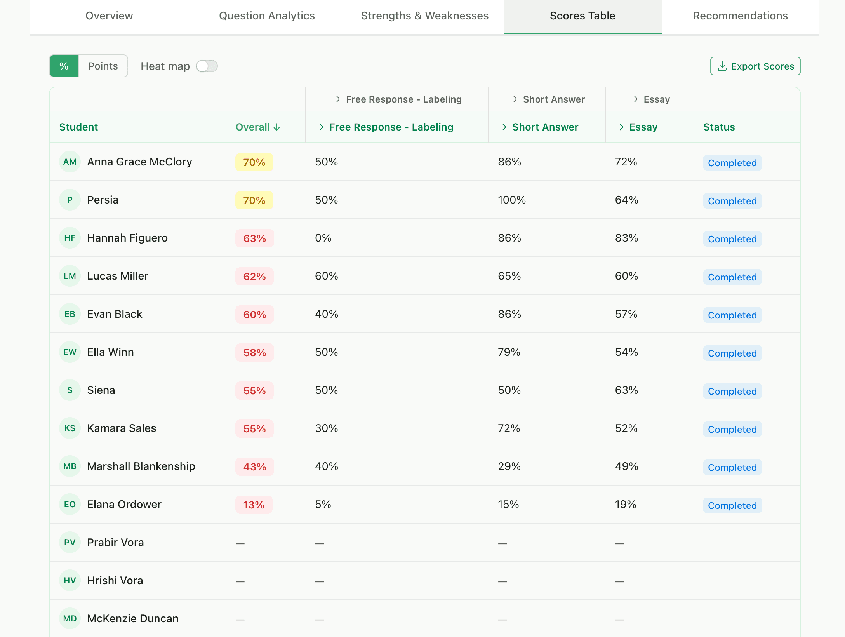Switch scores display to Points
Viewport: 845px width, 637px height.
103,66
